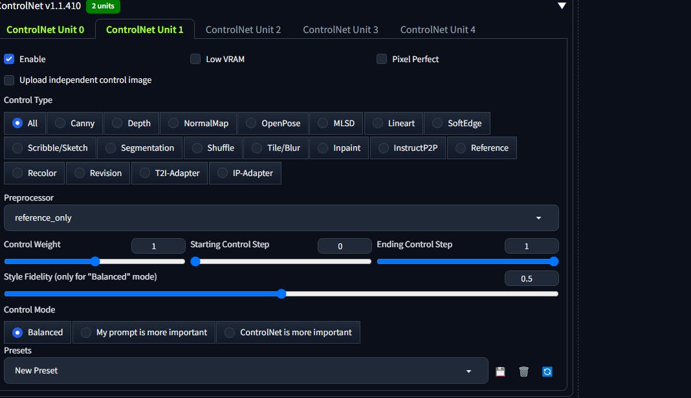This screenshot has width=691, height=398.
Task: Switch to ControlNet Unit 0 tab
Action: click(x=45, y=30)
